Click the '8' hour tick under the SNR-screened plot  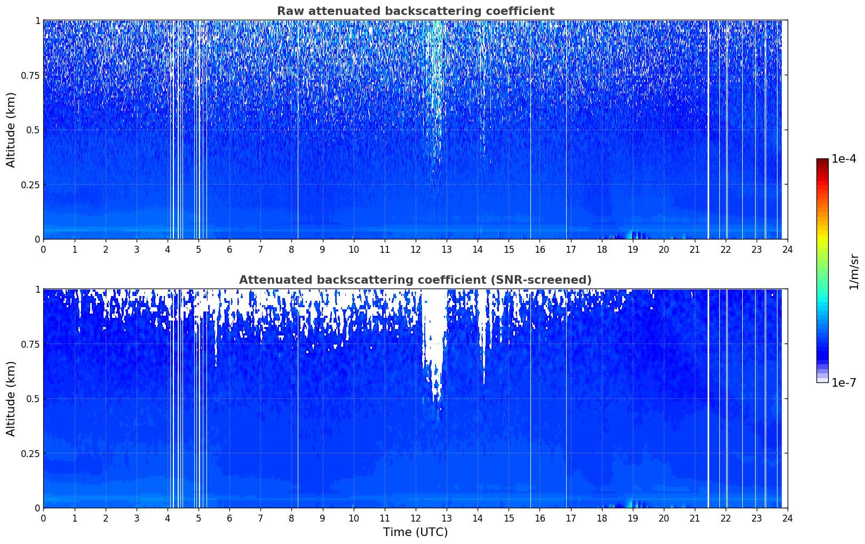point(291,518)
